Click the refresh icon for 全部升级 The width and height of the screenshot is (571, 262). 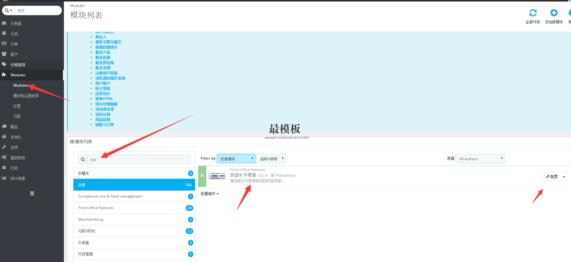point(533,13)
